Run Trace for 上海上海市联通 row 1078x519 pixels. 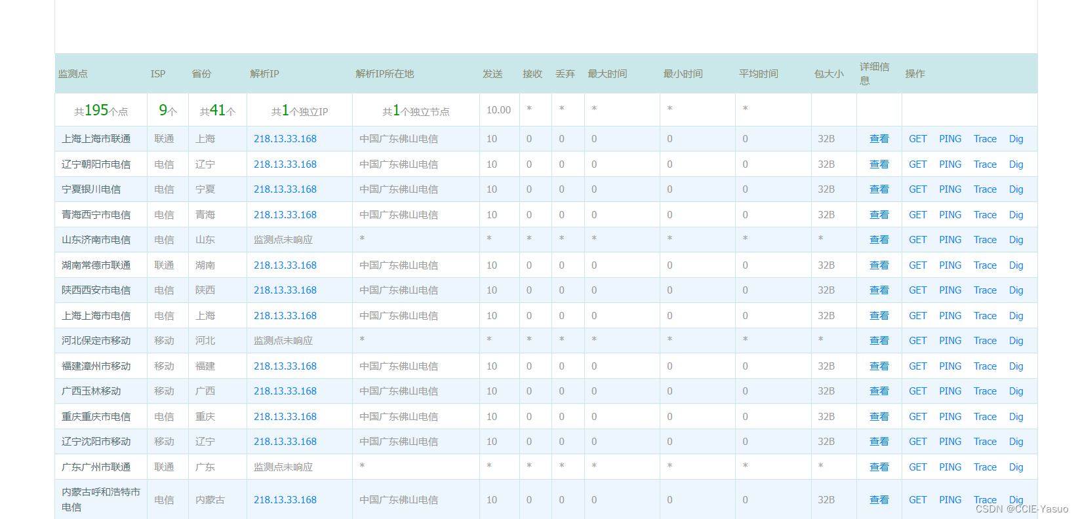pos(985,139)
